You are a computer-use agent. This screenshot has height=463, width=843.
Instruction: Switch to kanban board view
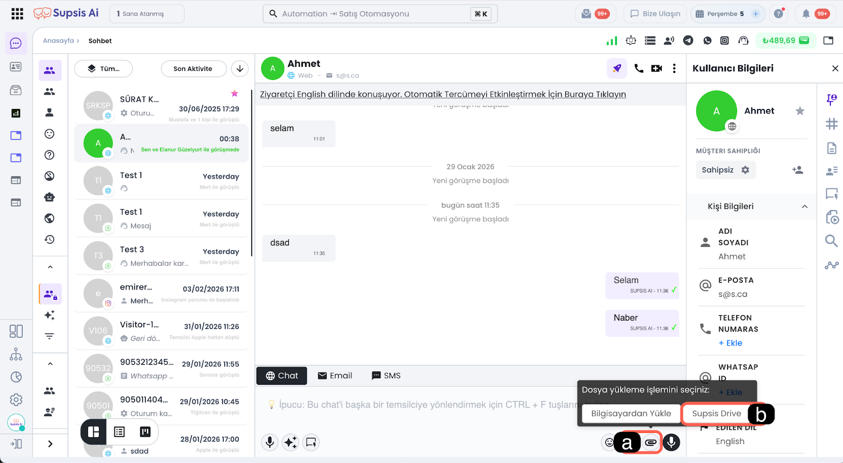pos(145,432)
